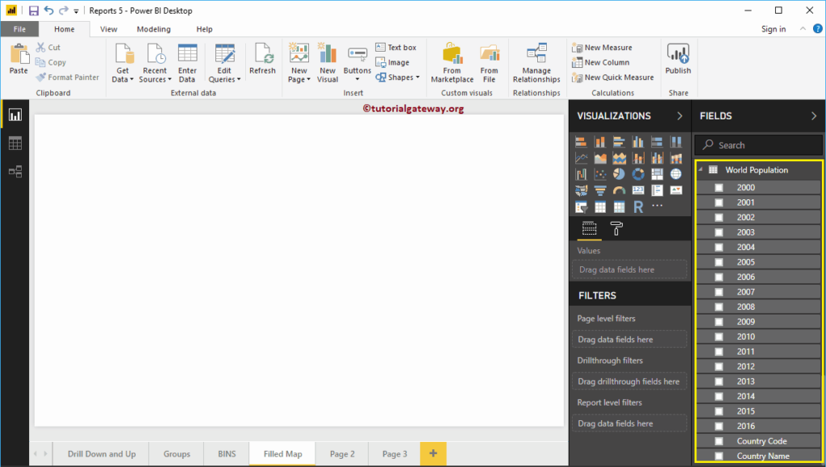Check the 2016 field checkbox
Screen dimensions: 826x467
click(719, 427)
